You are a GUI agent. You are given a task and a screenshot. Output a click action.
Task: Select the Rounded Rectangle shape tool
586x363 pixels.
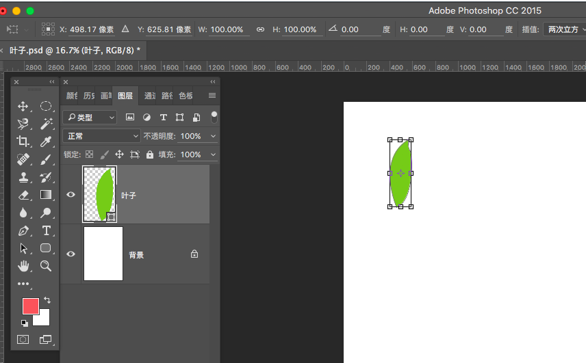point(46,248)
